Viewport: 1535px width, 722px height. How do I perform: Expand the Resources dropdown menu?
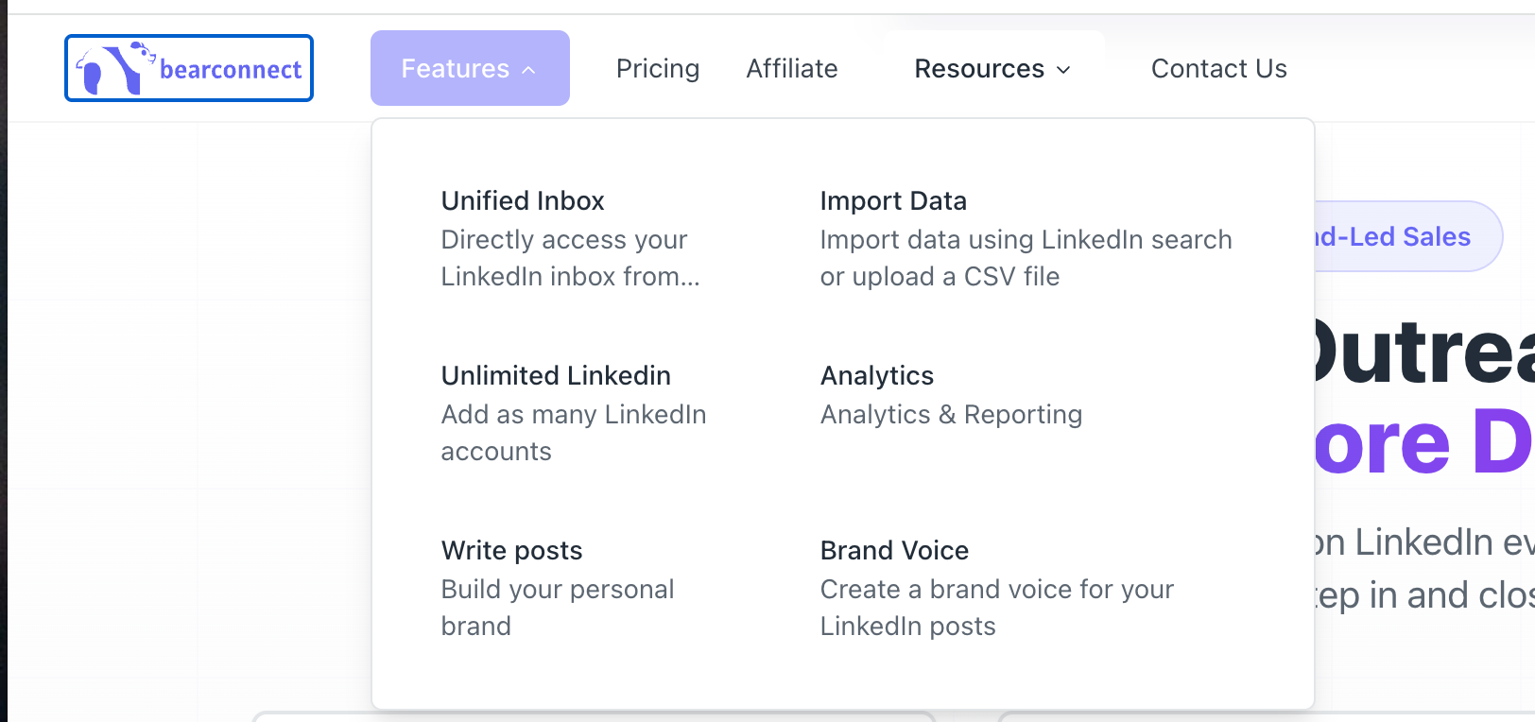pyautogui.click(x=993, y=69)
